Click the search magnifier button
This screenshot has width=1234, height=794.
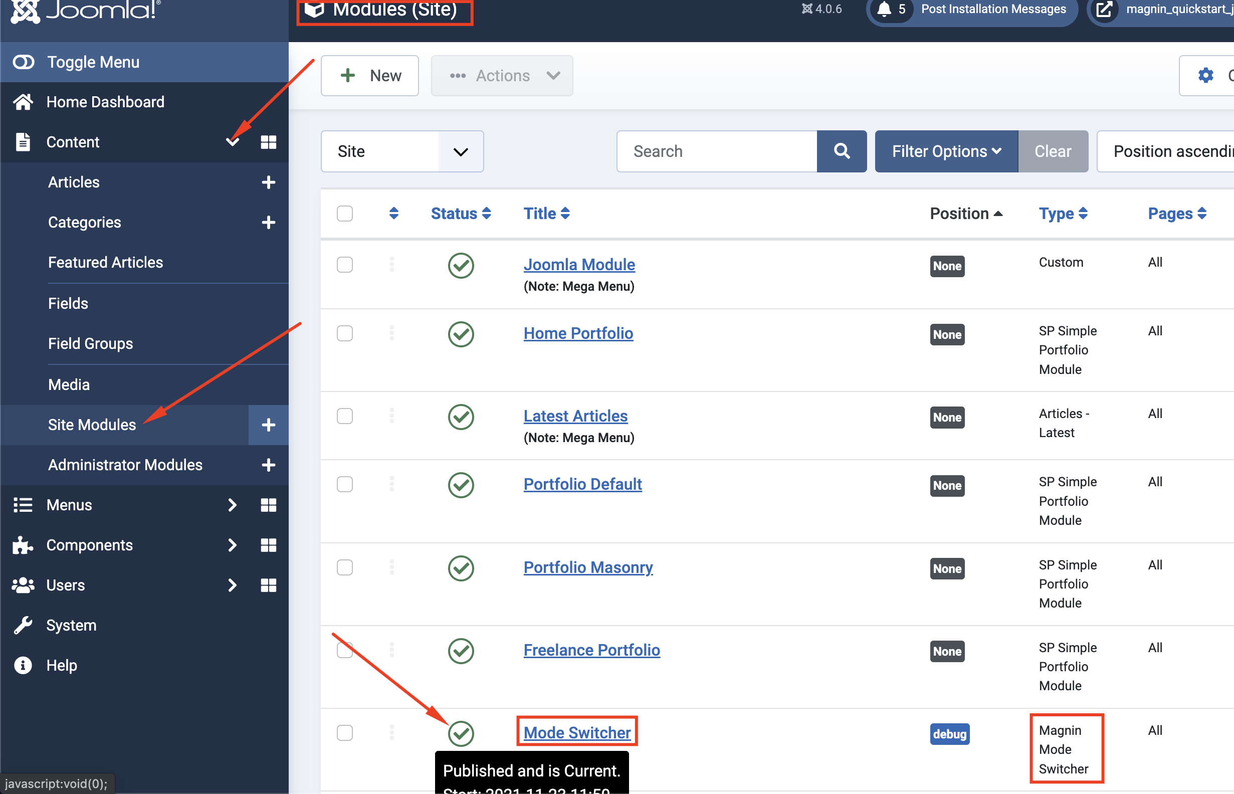click(x=841, y=151)
